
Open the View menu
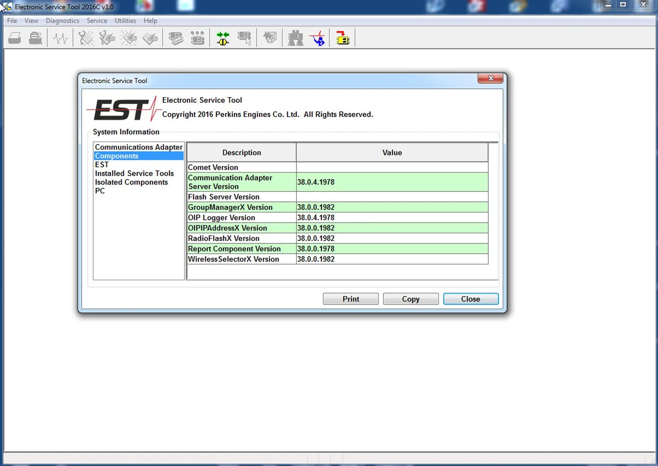[31, 21]
